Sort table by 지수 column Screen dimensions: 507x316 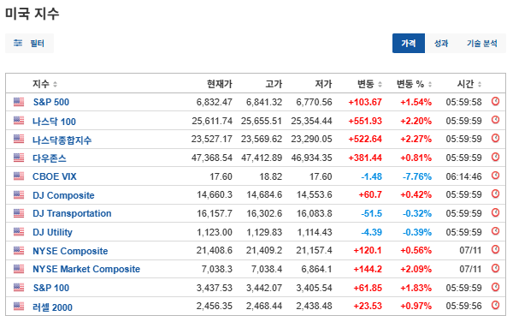tap(44, 84)
